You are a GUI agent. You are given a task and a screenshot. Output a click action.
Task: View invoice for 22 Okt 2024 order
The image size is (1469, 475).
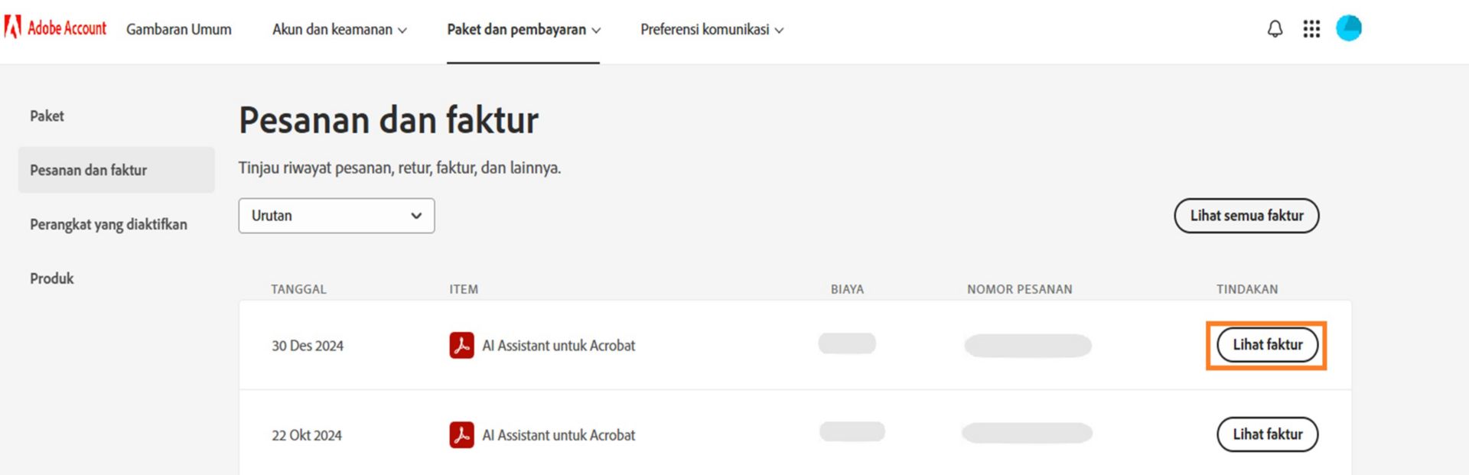(1267, 434)
